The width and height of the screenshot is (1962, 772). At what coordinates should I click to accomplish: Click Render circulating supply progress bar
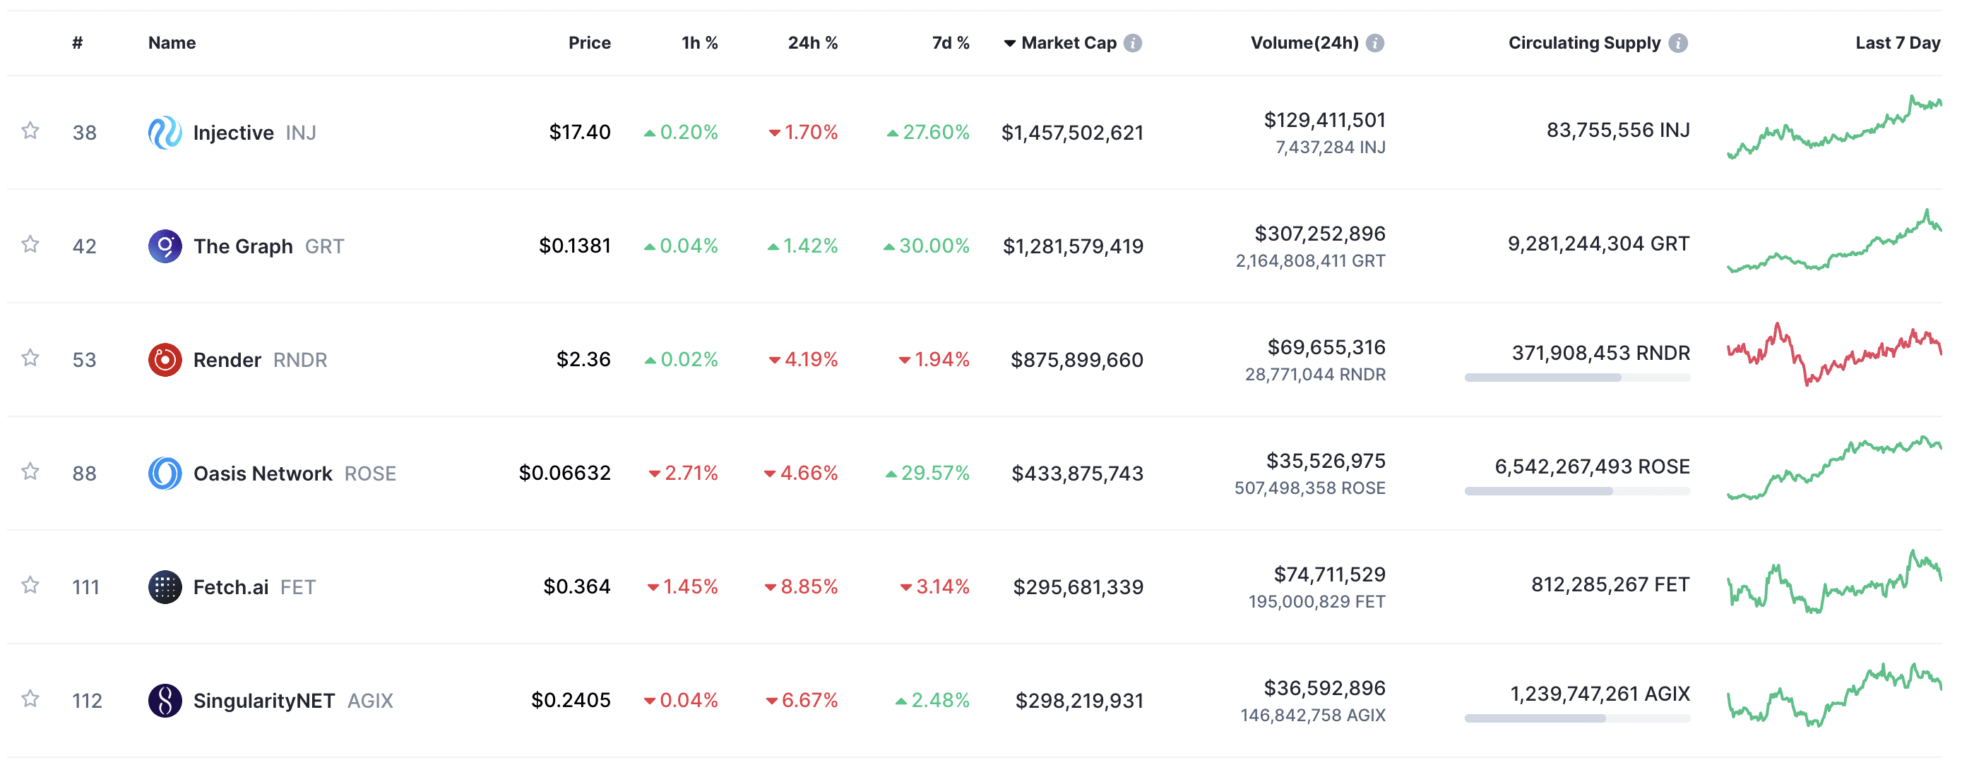pos(1577,378)
